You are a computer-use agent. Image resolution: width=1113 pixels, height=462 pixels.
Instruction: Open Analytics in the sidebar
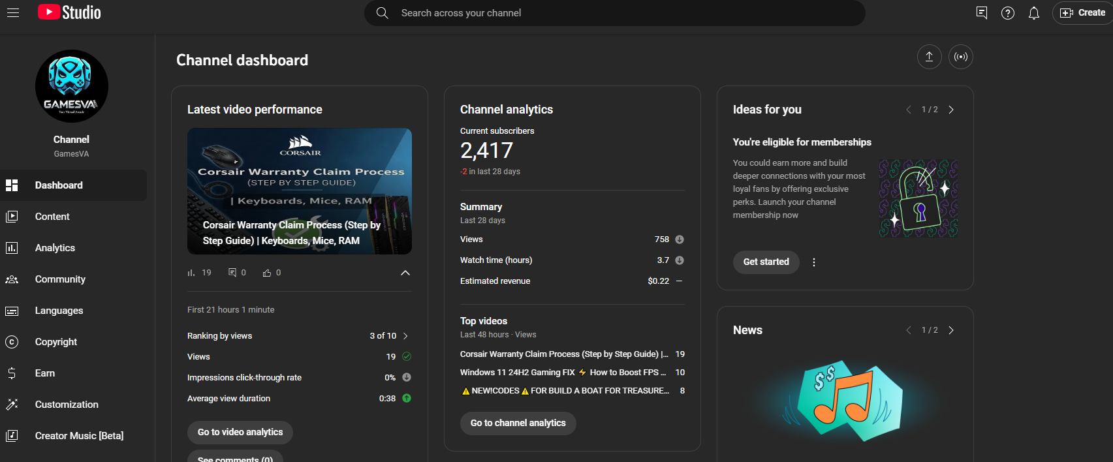pyautogui.click(x=73, y=248)
